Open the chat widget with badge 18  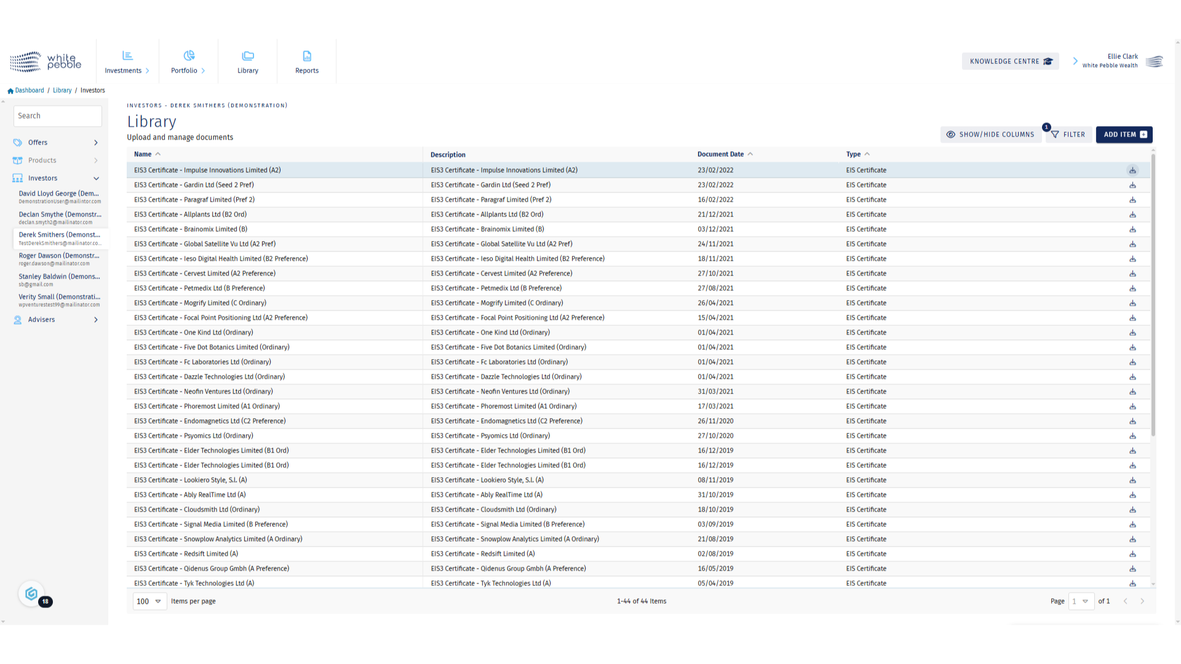click(32, 594)
